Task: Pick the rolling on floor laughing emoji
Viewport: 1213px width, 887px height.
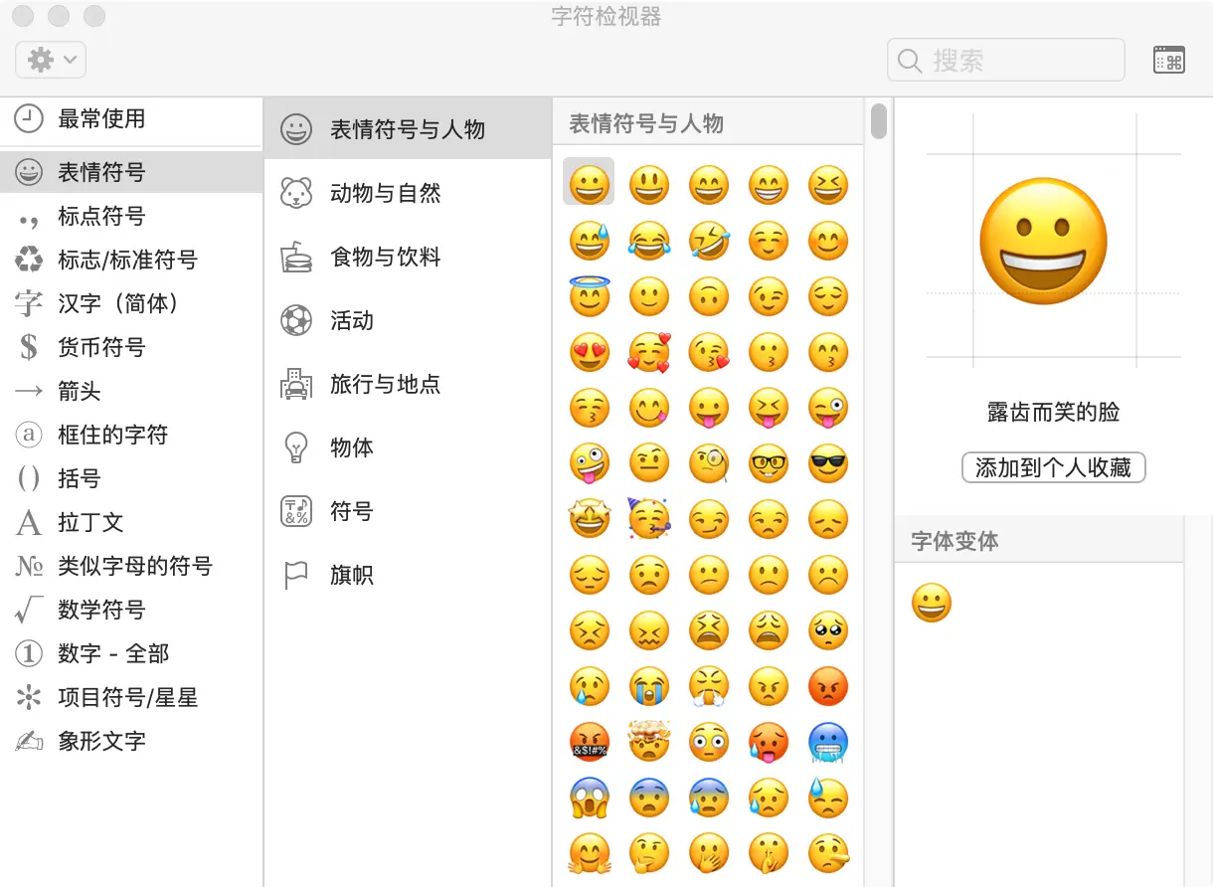Action: (708, 240)
